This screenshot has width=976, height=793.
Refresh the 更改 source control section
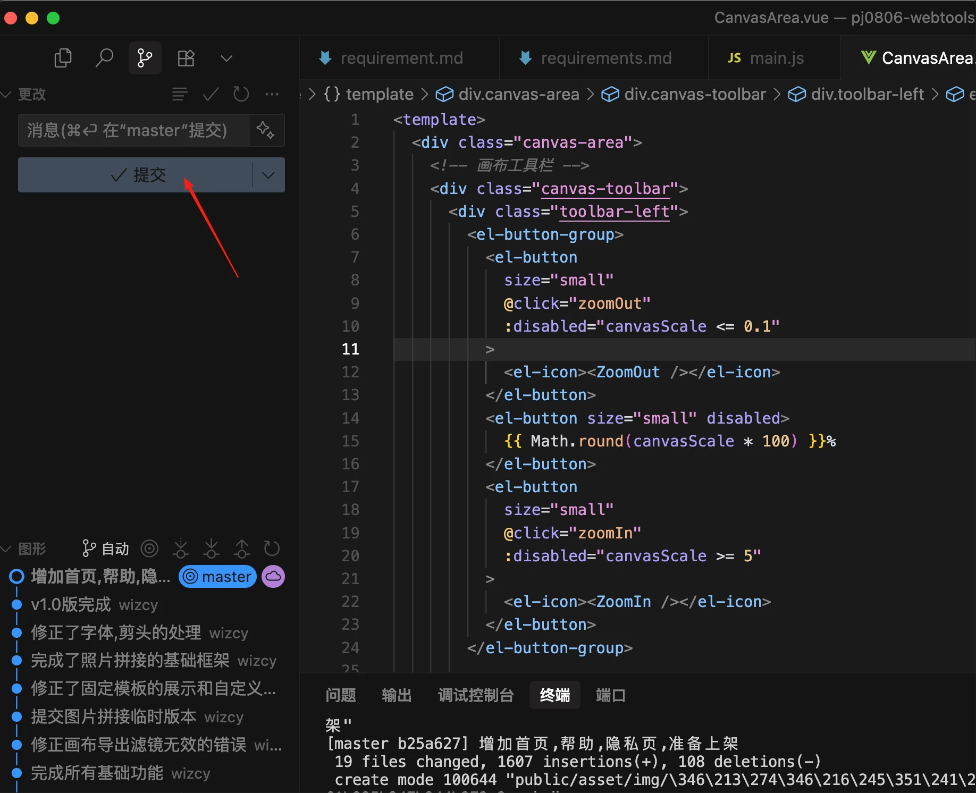[x=241, y=95]
